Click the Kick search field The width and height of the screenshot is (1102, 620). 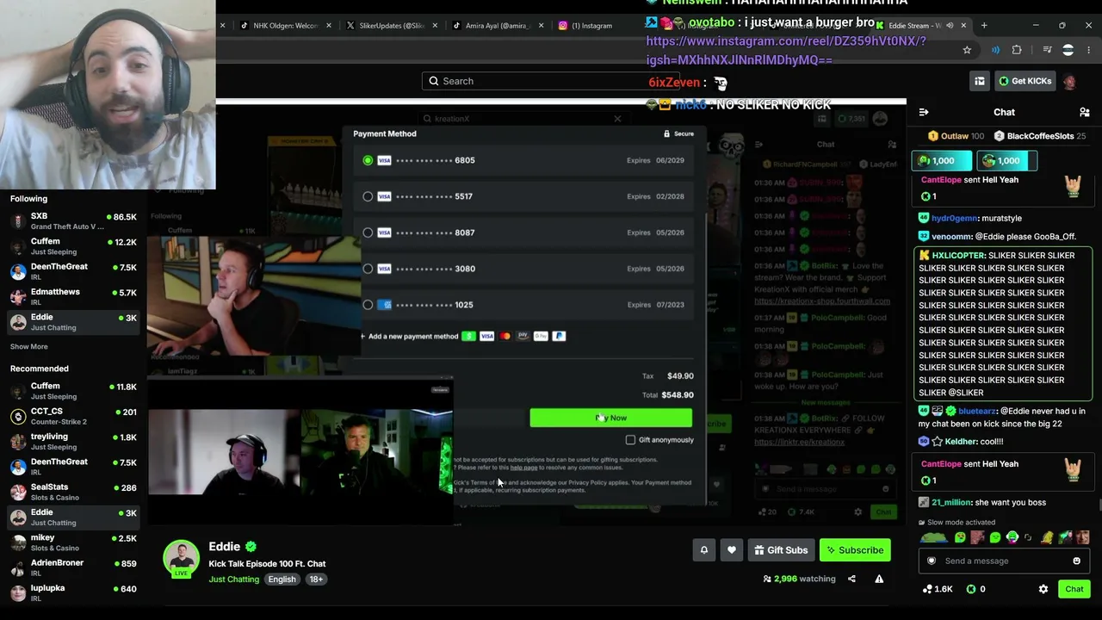click(x=551, y=81)
